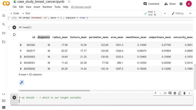The image size is (196, 110).
Task: Open the variables inspector panel
Action: 4,33
